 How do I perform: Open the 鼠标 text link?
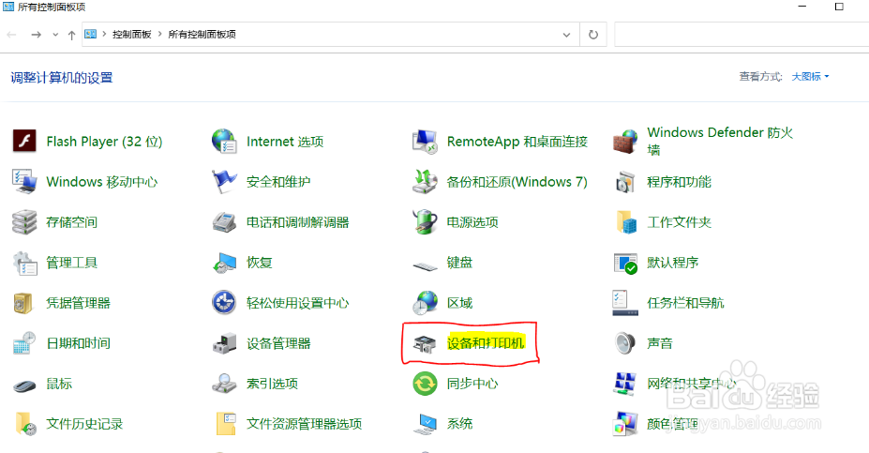[59, 384]
